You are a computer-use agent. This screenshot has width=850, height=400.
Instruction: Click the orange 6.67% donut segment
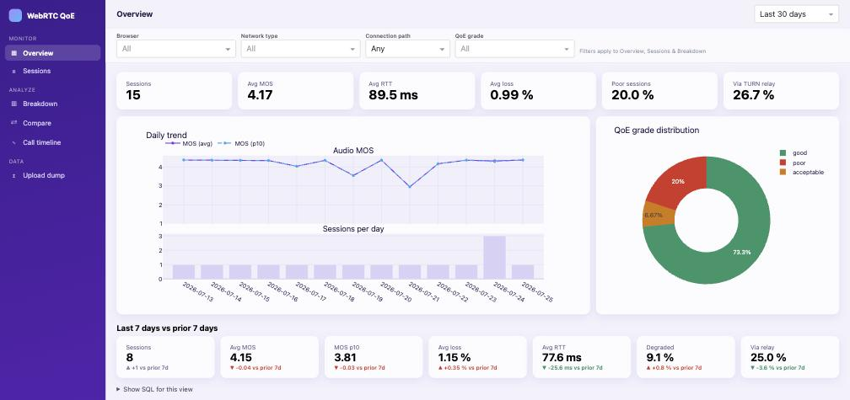pos(658,215)
